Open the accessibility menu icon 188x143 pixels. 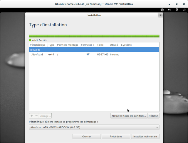[162, 10]
